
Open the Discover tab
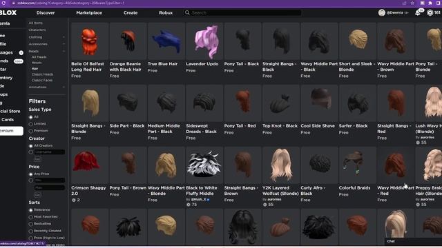click(x=46, y=12)
